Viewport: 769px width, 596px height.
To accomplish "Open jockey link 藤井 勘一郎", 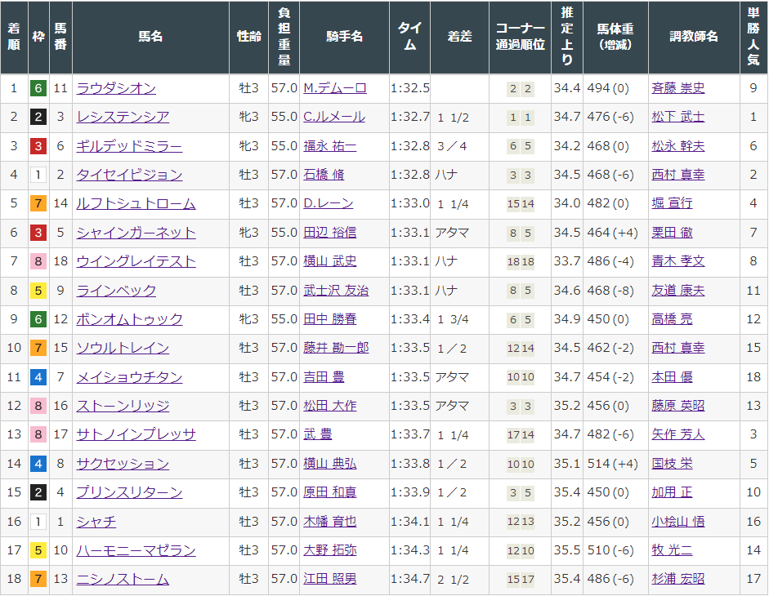I will [x=336, y=349].
